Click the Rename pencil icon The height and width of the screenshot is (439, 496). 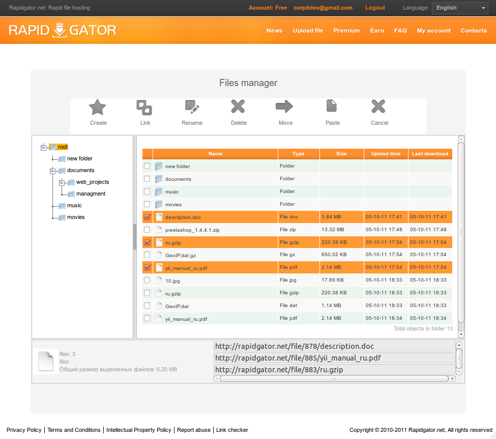[192, 107]
